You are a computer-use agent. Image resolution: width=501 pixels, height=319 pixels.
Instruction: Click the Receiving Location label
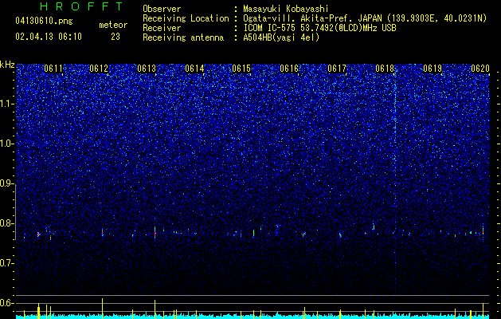[186, 18]
